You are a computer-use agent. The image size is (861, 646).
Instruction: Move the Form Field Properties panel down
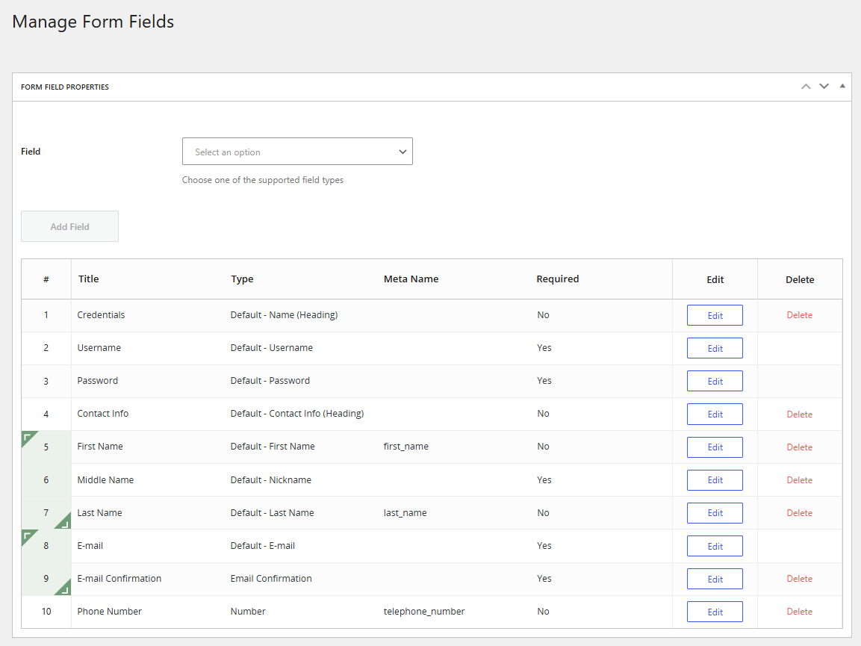coord(824,86)
